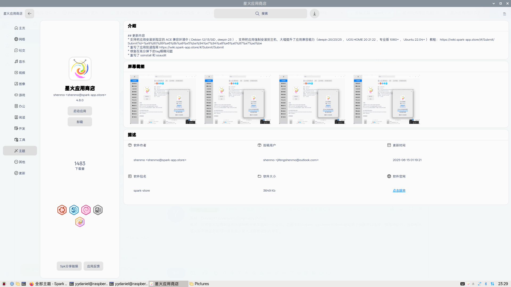Select the 阅读 reading sidebar item
Viewport: 511px width, 287px height.
(x=20, y=117)
